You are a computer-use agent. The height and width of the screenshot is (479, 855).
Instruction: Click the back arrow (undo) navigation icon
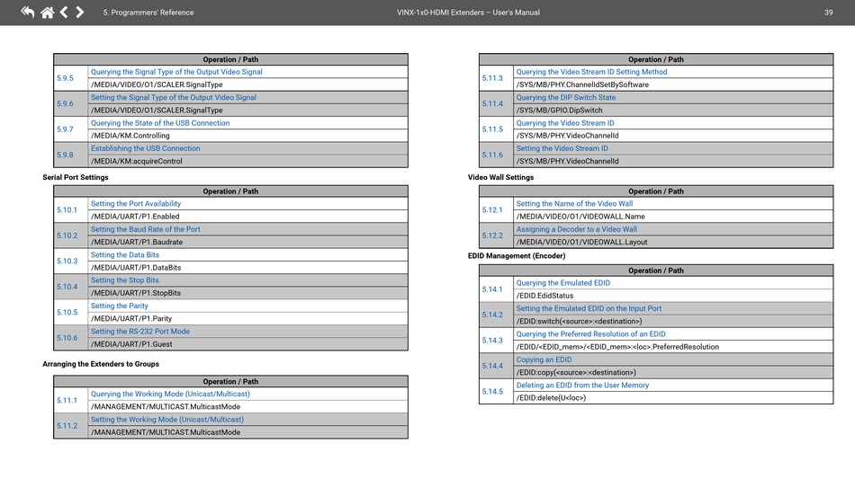[27, 12]
